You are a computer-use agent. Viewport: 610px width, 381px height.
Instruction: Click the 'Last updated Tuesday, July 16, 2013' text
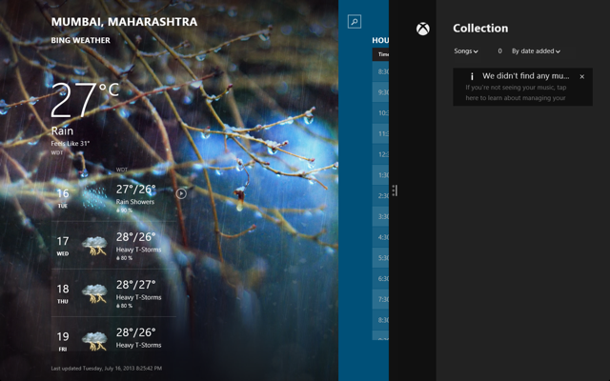(x=106, y=369)
